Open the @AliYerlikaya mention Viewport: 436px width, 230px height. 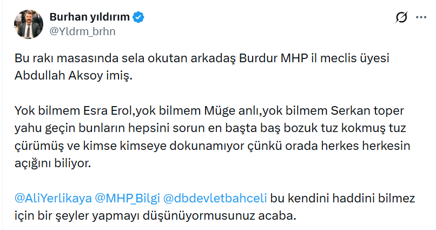53,198
